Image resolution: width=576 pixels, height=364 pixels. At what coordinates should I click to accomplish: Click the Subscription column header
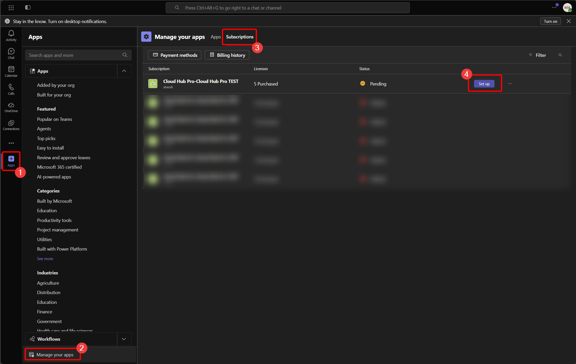(x=159, y=69)
